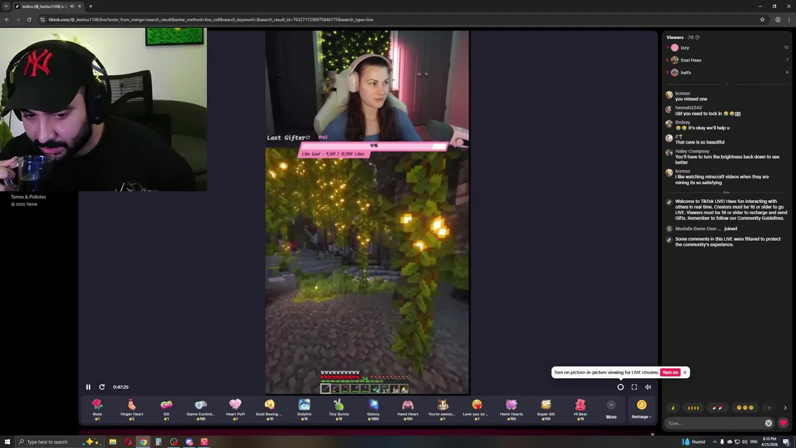
Task: Click commenter lindsay username
Action: (682, 123)
